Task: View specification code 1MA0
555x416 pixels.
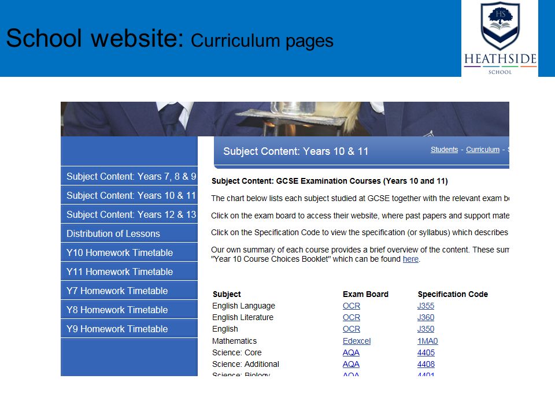Action: pos(428,341)
